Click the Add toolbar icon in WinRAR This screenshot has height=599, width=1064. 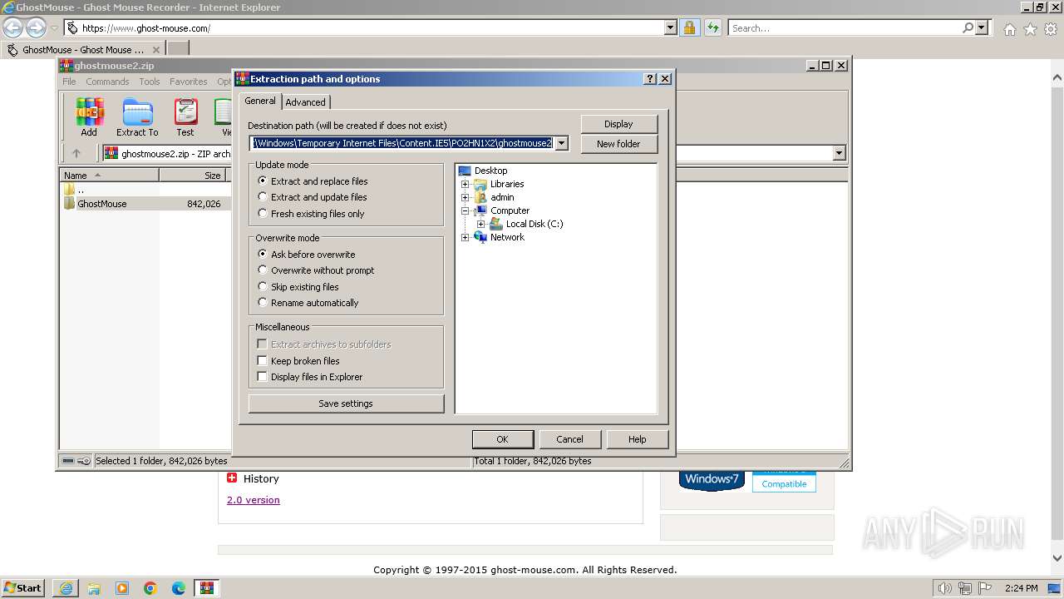pyautogui.click(x=89, y=117)
